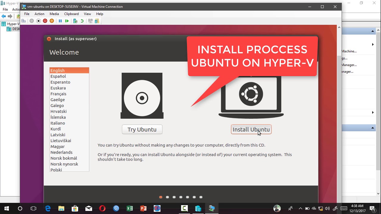Launch Opera browser from the taskbar
Viewport: 381px width, 214px height.
pyautogui.click(x=102, y=208)
